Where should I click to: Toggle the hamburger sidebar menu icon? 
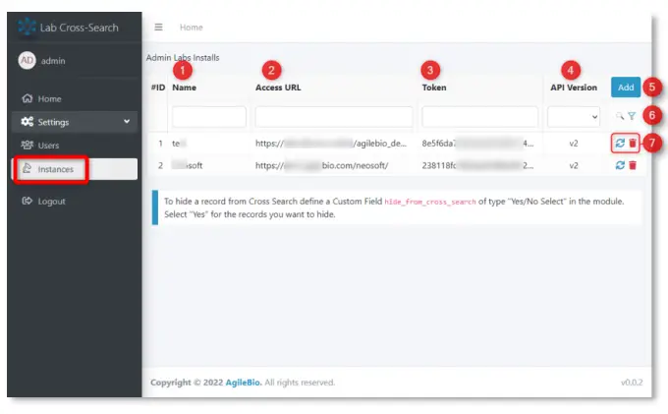pyautogui.click(x=158, y=28)
